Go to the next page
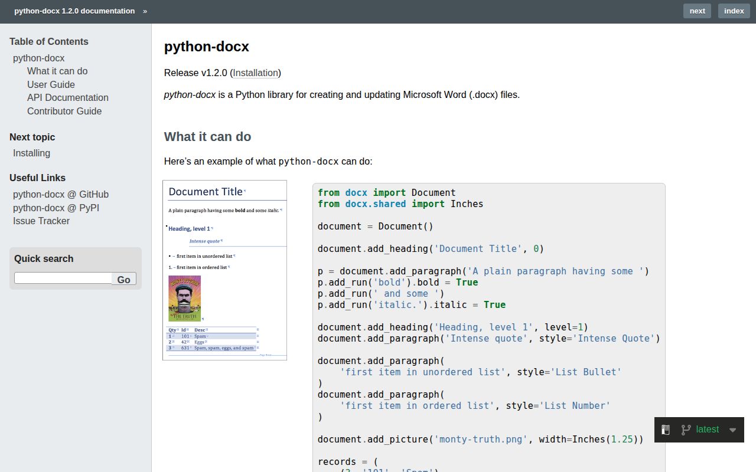 [698, 11]
